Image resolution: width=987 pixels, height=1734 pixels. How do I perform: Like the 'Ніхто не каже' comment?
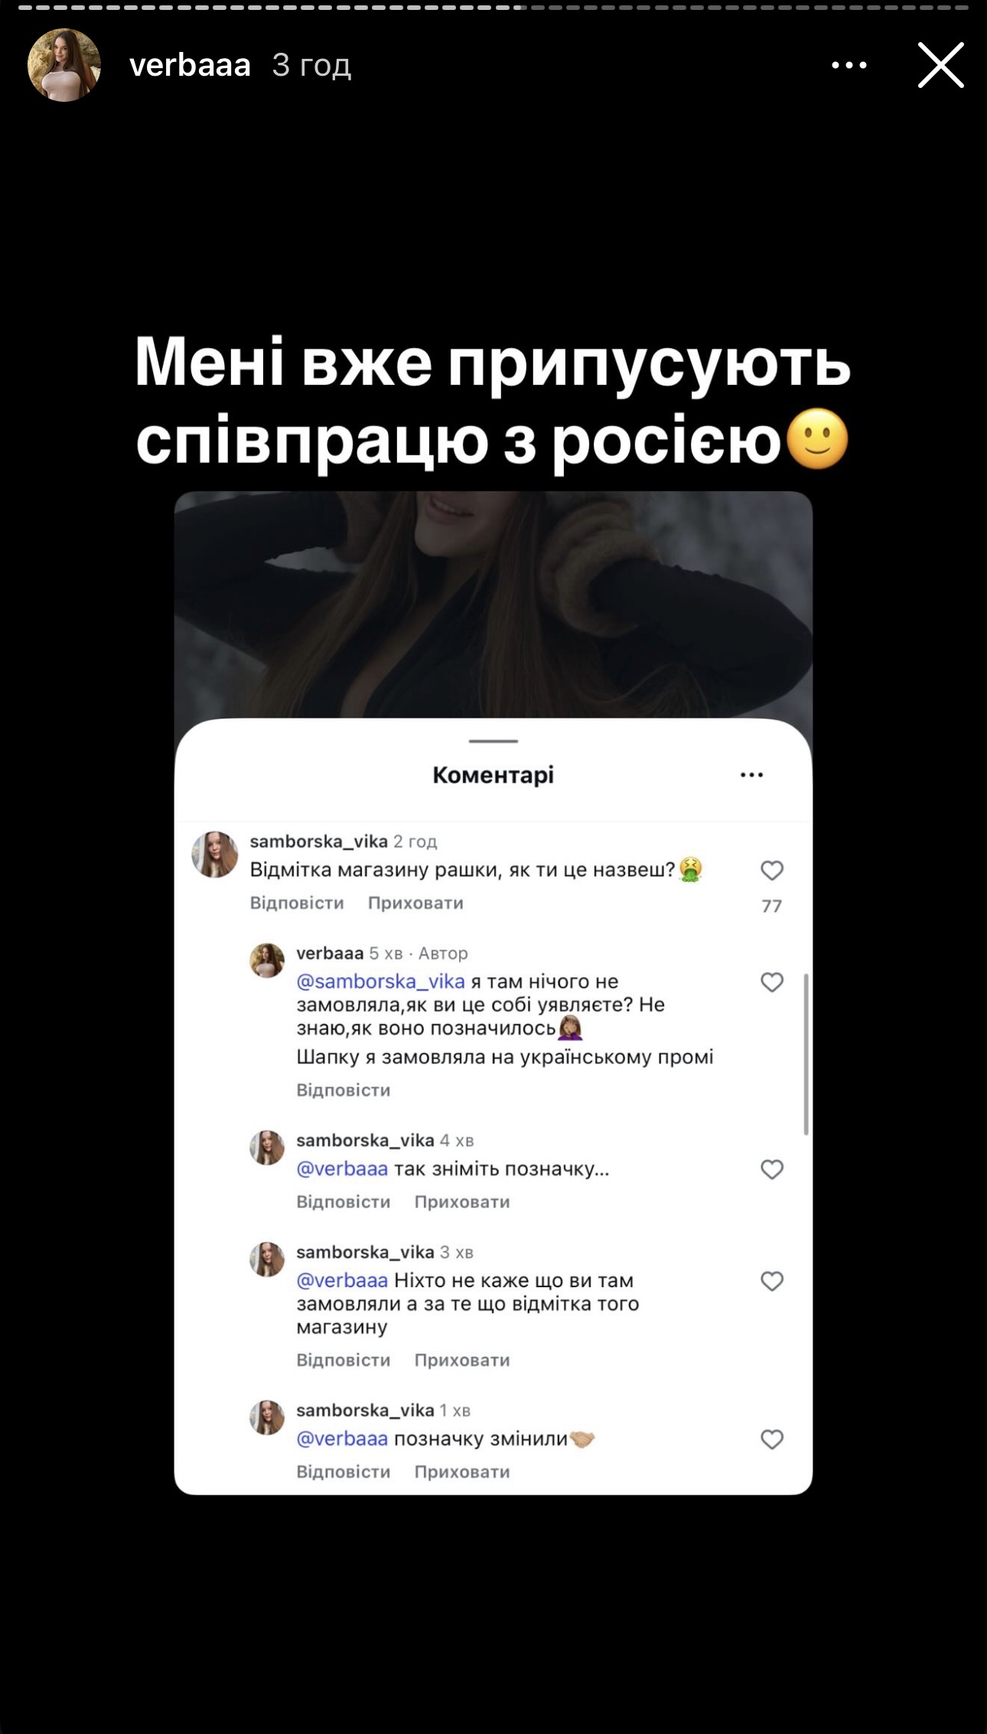(771, 1282)
